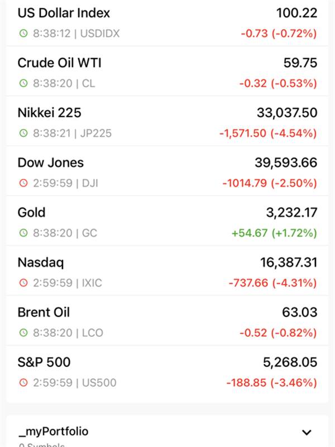This screenshot has height=447, width=335.
Task: Select the Nasdaq instrument name
Action: (x=41, y=263)
